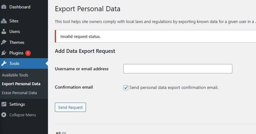Click the Collapse Menu arrow icon

[x=4, y=115]
